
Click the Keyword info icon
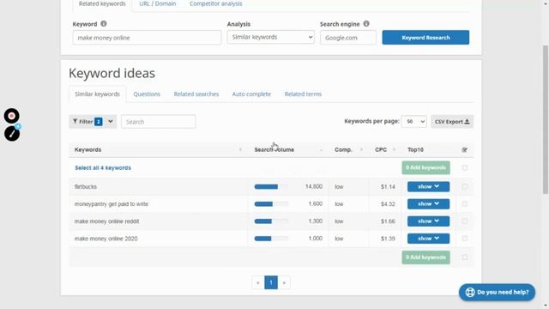tap(104, 24)
